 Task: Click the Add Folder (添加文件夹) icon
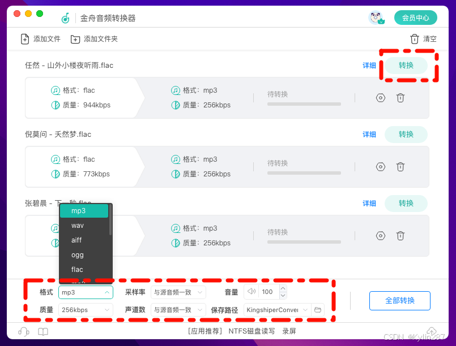[74, 39]
